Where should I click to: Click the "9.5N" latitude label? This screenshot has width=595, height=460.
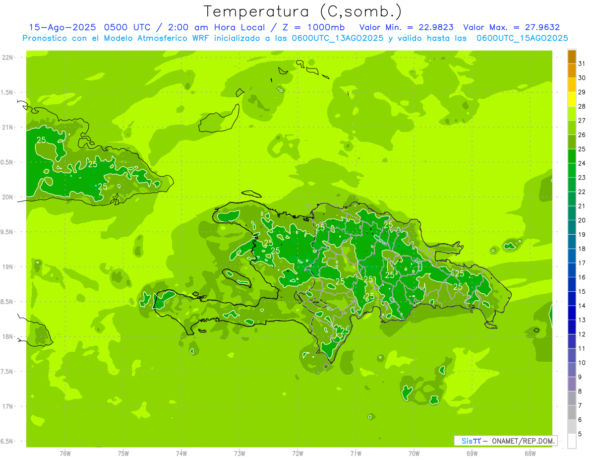coord(7,232)
